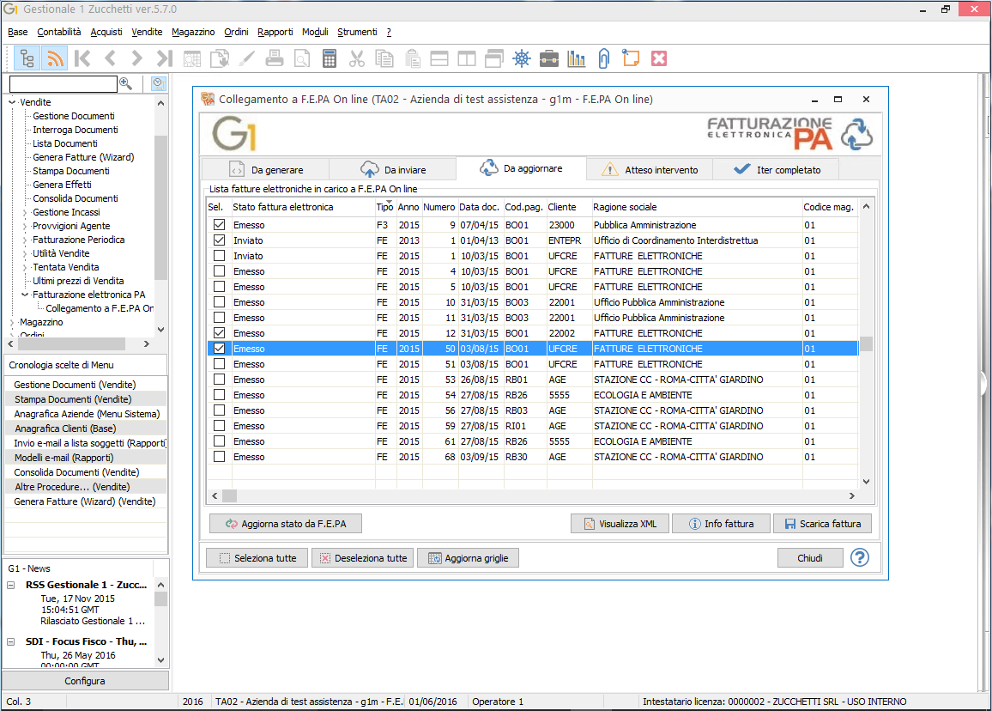Click the copy pages icon

(384, 59)
